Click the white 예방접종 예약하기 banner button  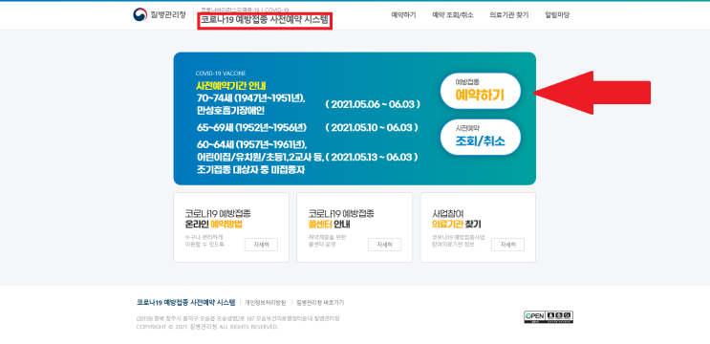(481, 91)
